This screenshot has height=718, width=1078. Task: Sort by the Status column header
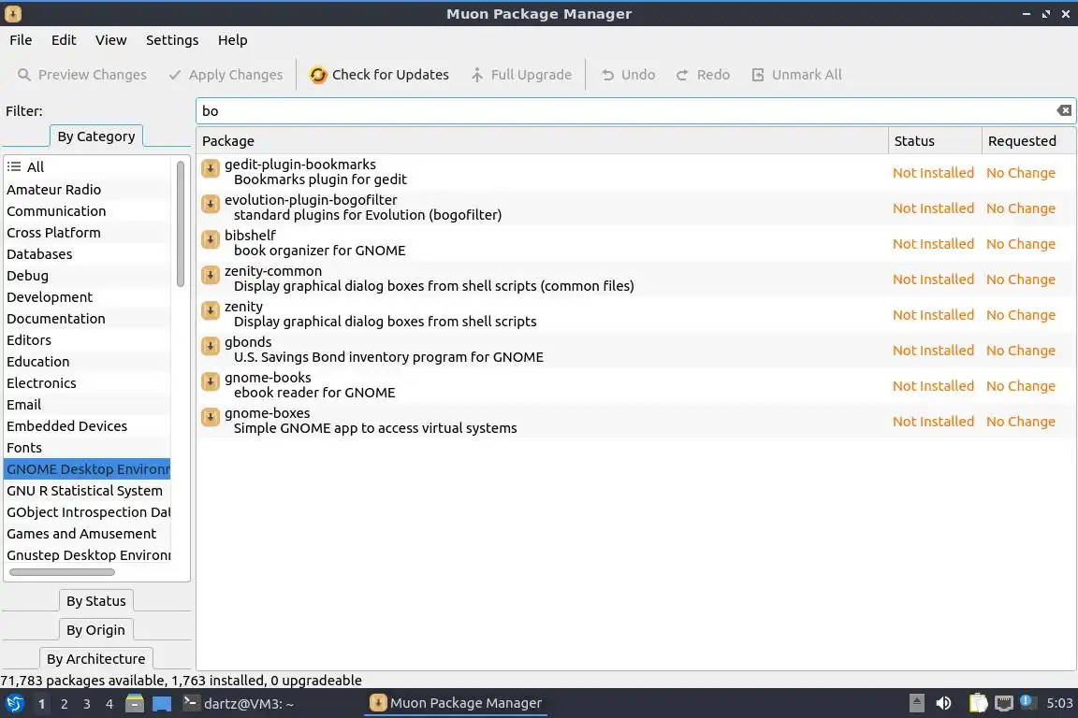click(935, 141)
